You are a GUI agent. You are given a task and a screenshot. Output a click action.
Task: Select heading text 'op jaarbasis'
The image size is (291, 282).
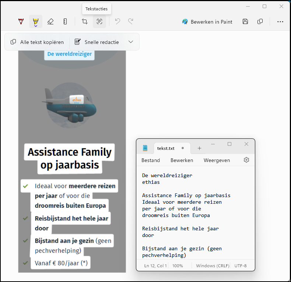click(70, 165)
